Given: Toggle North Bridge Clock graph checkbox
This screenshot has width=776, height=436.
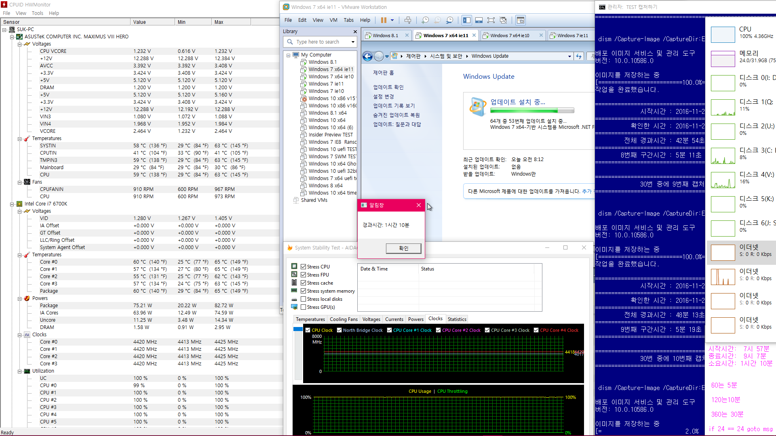Looking at the screenshot, I should pos(339,330).
